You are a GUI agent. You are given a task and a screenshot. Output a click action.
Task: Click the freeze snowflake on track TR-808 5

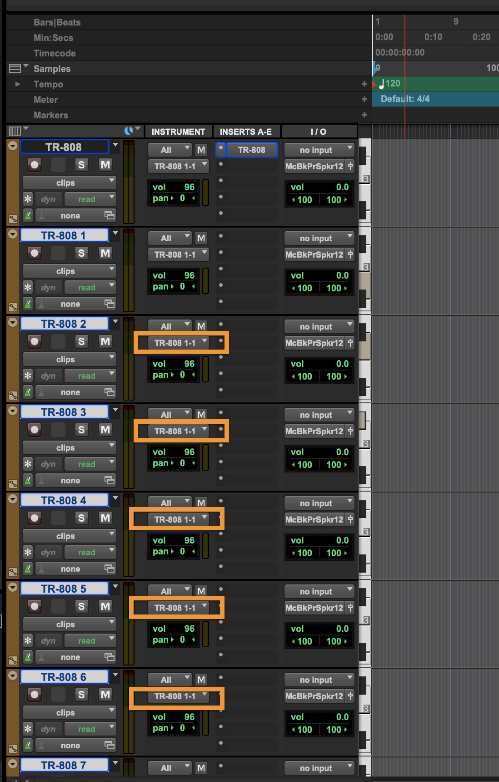pyautogui.click(x=28, y=640)
